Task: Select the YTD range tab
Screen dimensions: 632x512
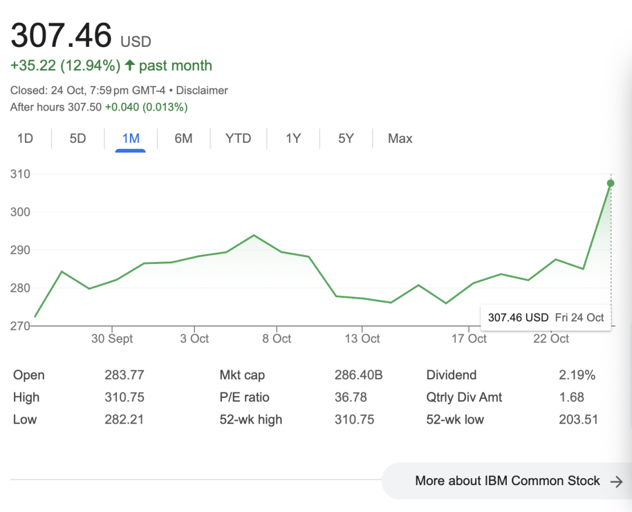Action: (x=238, y=139)
